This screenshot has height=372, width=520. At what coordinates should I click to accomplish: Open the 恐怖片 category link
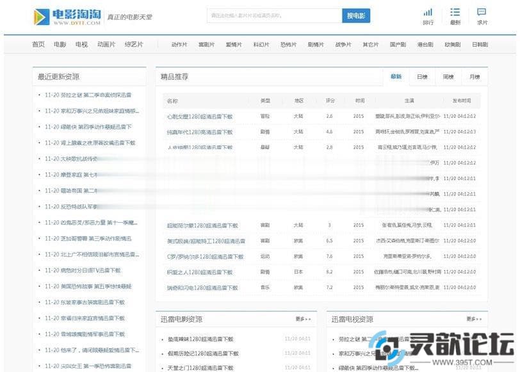point(289,44)
